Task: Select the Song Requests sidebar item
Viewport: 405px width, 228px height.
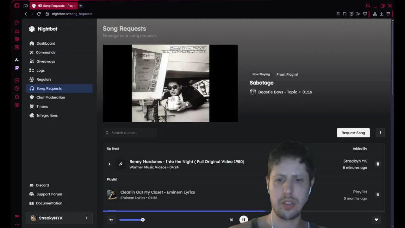Action: tap(59, 88)
